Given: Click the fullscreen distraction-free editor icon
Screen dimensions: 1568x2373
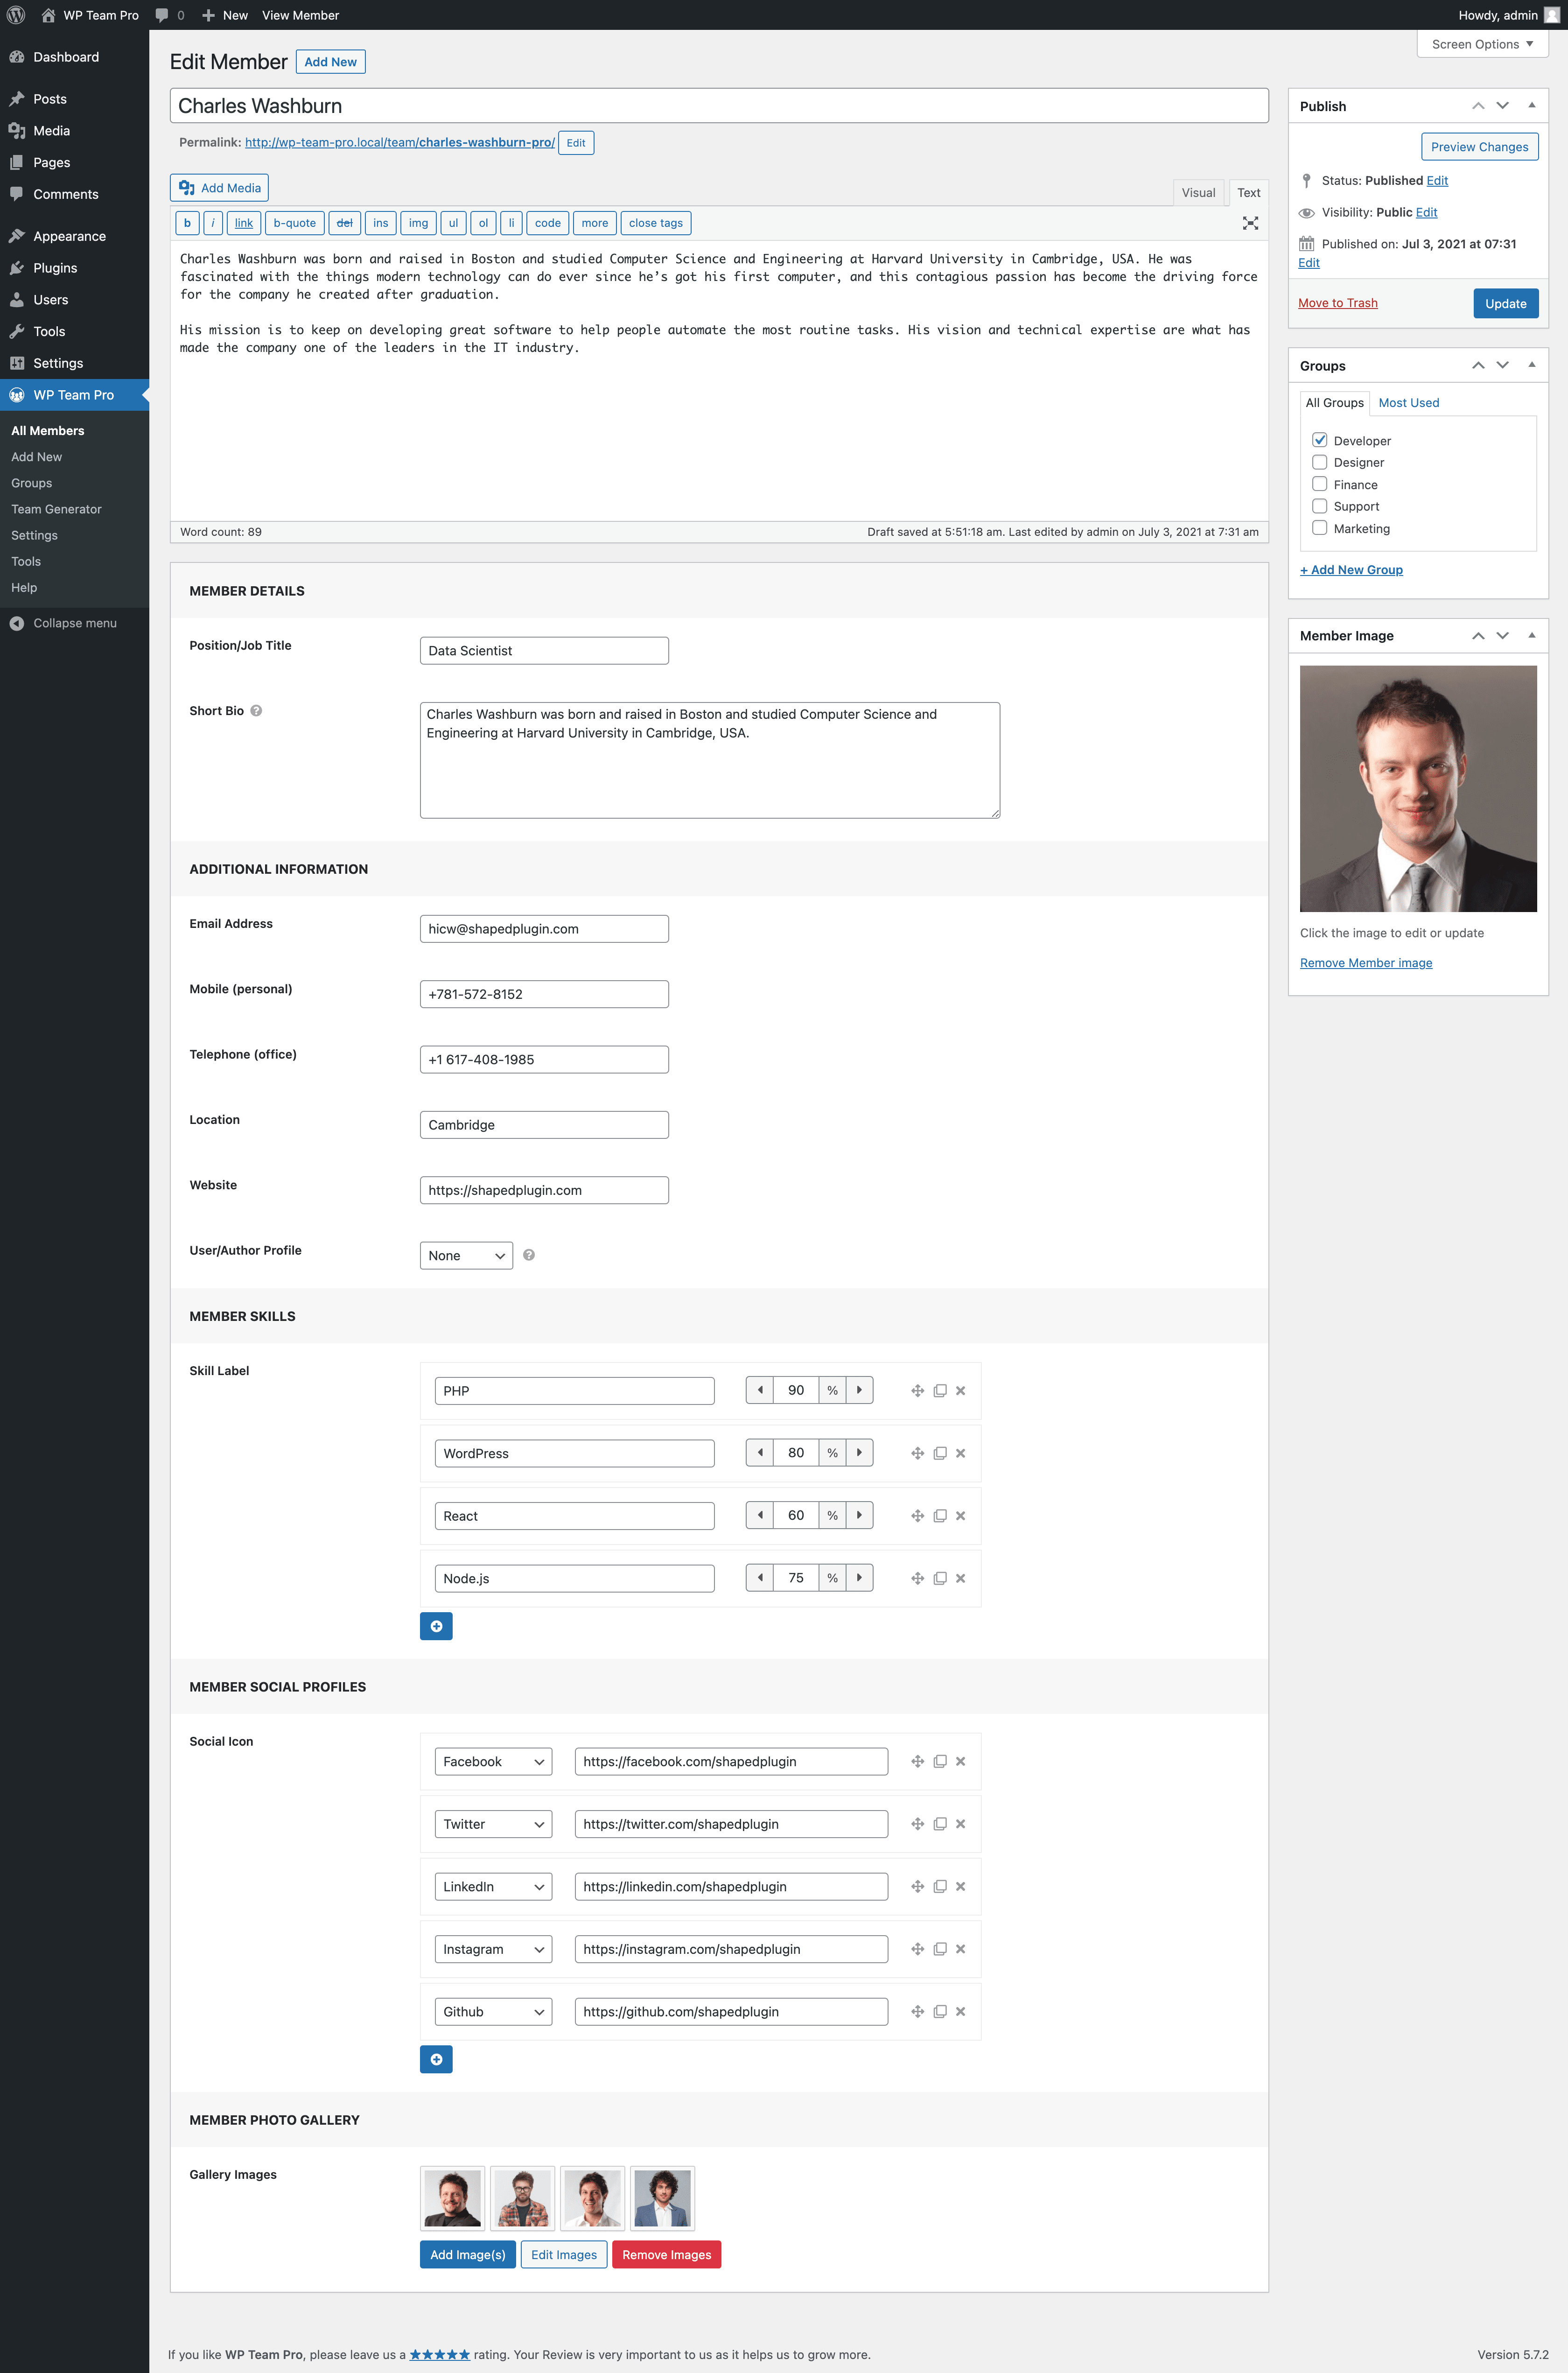Looking at the screenshot, I should (x=1250, y=223).
